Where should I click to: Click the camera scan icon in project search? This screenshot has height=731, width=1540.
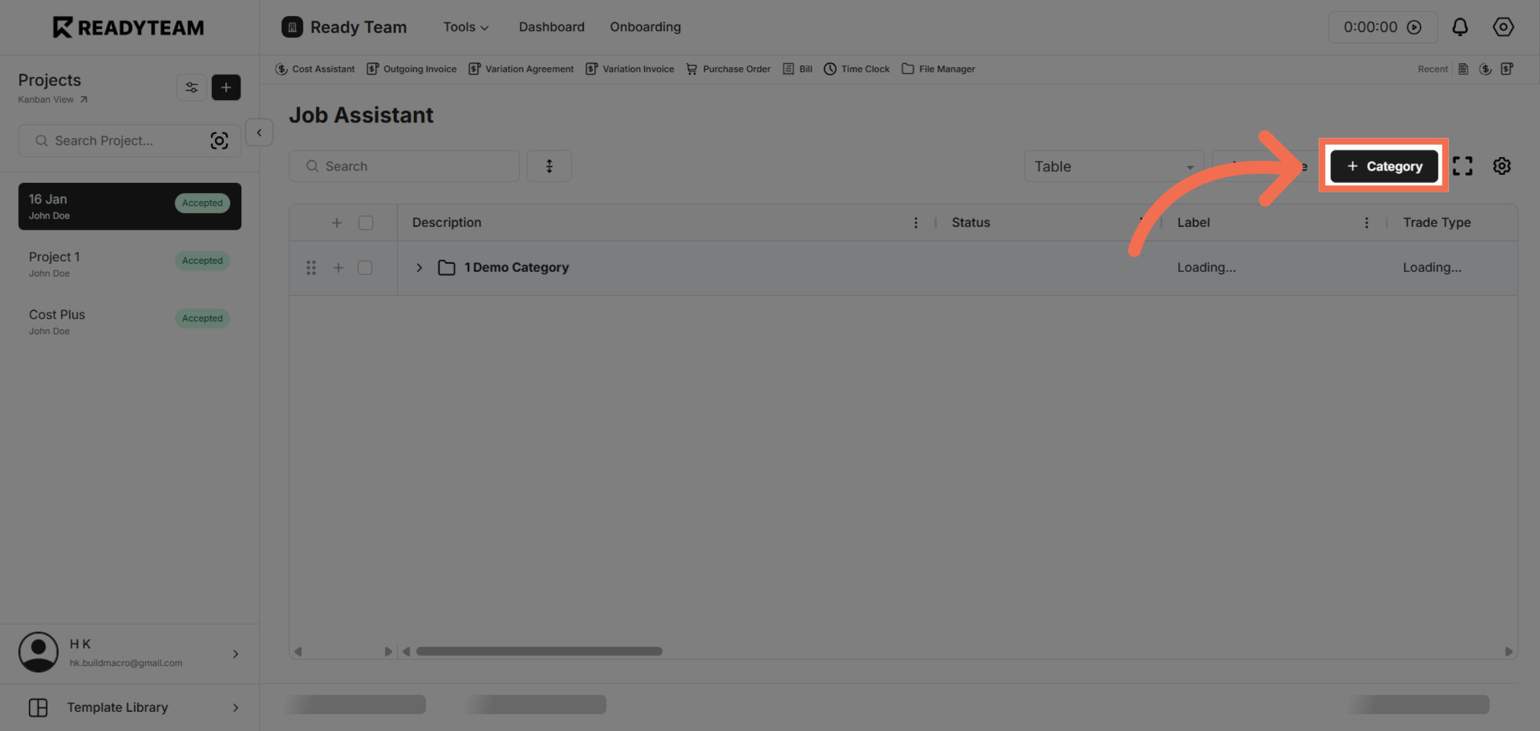tap(219, 140)
